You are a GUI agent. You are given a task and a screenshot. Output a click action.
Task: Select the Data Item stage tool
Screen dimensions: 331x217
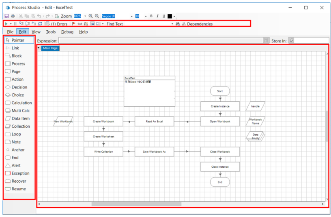(19, 118)
